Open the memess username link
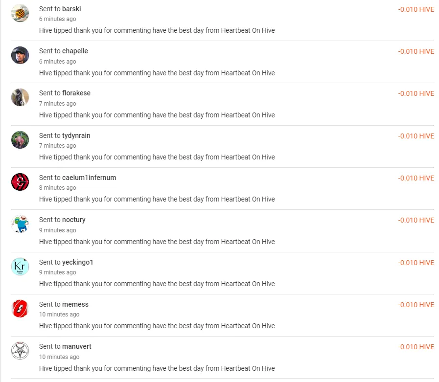The width and height of the screenshot is (439, 382). pos(75,304)
